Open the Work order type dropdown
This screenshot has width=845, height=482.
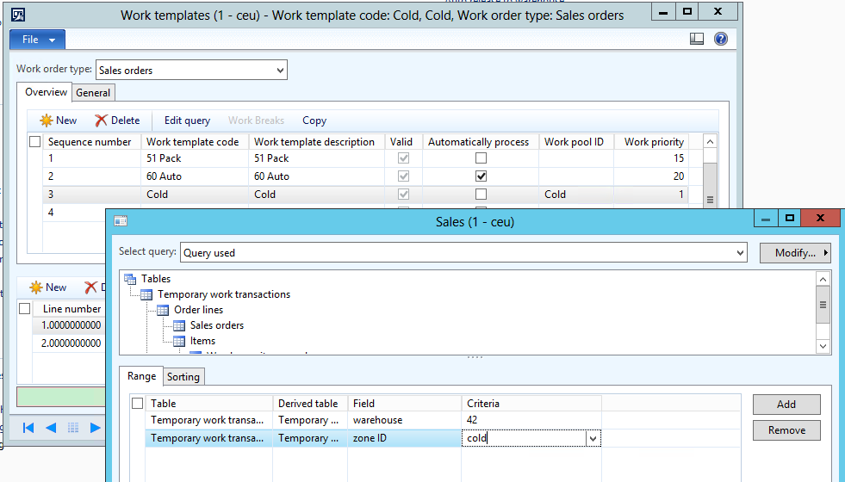point(280,71)
